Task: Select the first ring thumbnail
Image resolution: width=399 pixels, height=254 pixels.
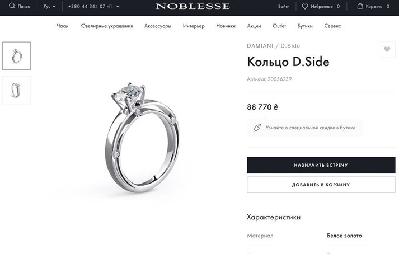Action: pos(16,56)
